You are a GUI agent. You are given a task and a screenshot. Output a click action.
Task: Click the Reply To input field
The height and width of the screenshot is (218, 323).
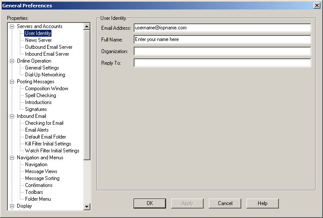(x=222, y=63)
